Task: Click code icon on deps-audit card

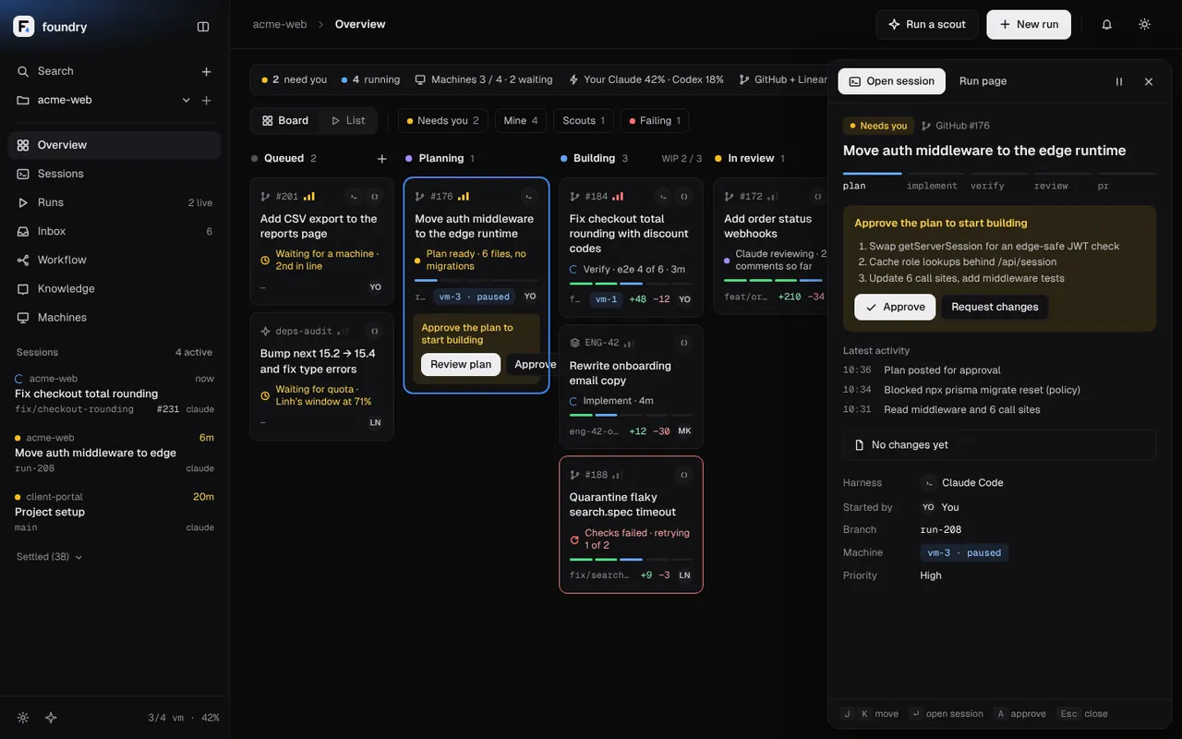Action: click(374, 331)
